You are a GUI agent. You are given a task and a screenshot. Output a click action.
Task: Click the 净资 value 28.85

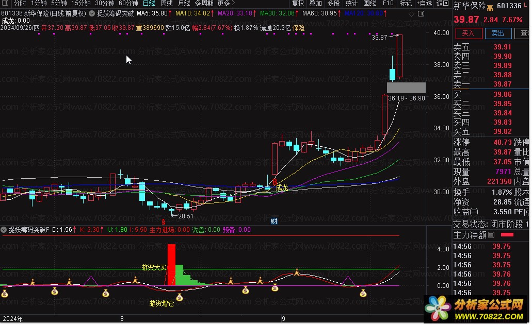coord(503,202)
